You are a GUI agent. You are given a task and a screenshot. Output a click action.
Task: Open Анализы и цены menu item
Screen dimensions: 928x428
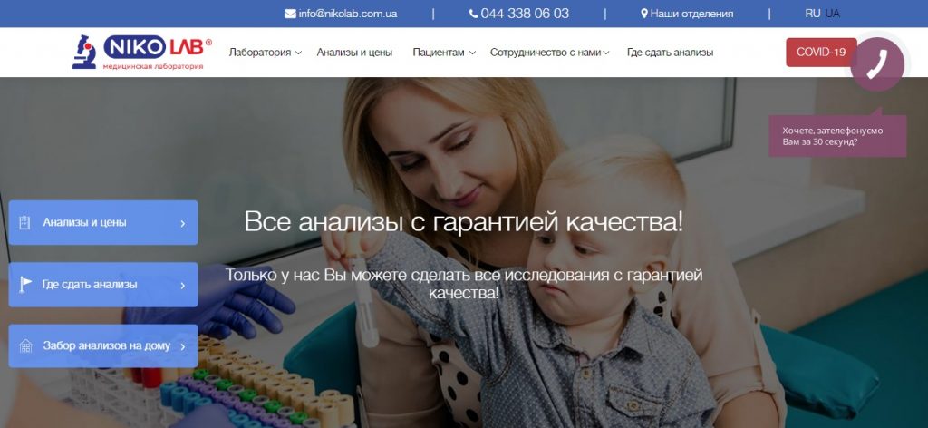tap(354, 53)
